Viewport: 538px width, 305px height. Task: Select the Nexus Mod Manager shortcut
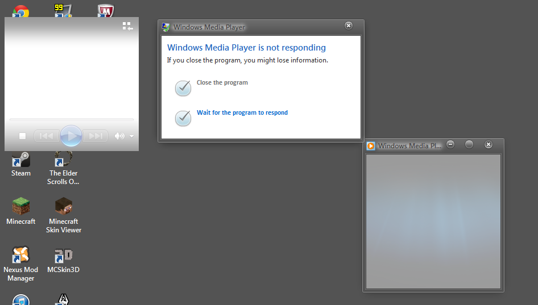pos(21,264)
